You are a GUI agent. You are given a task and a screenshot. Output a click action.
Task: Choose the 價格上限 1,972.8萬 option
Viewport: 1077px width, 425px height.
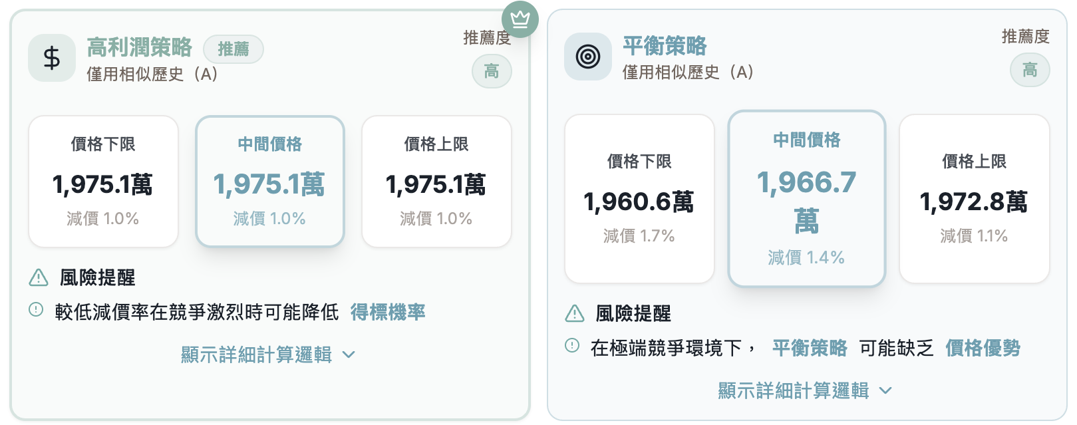pos(974,198)
